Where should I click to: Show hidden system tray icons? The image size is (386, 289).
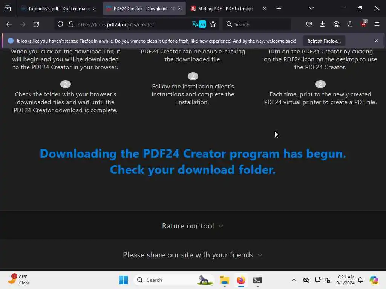[294, 280]
